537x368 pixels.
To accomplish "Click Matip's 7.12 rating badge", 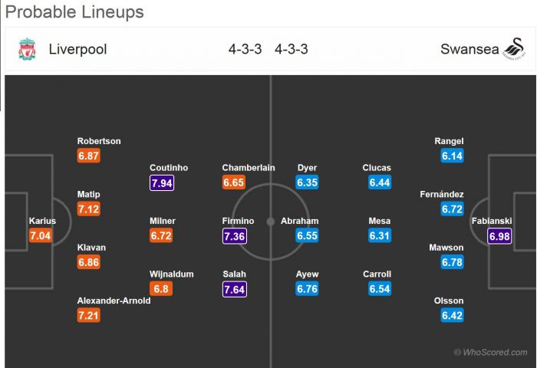I will tap(89, 209).
